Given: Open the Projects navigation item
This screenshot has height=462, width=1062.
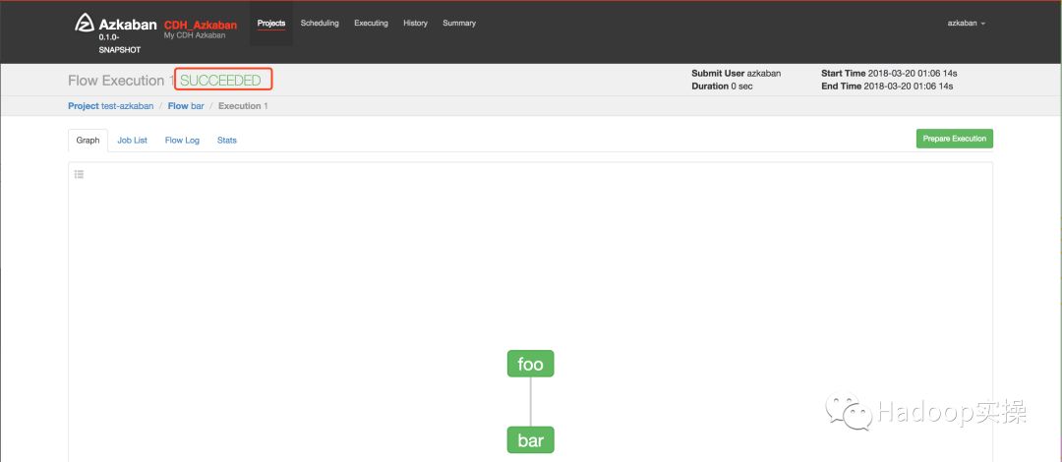Looking at the screenshot, I should [271, 23].
